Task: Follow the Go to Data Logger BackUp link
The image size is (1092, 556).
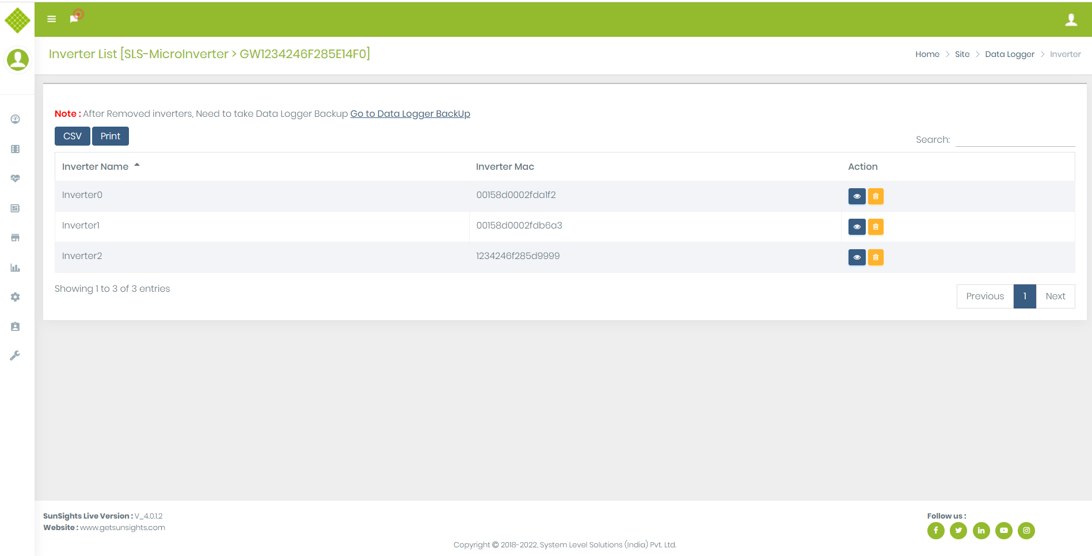Action: pos(410,113)
